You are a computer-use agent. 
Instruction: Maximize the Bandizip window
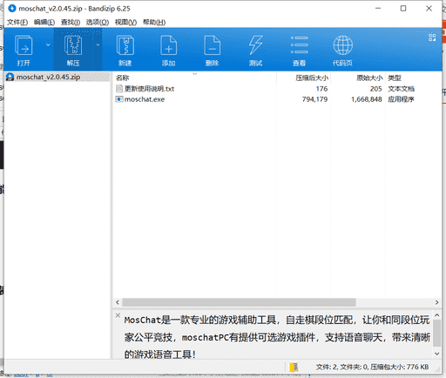point(403,9)
